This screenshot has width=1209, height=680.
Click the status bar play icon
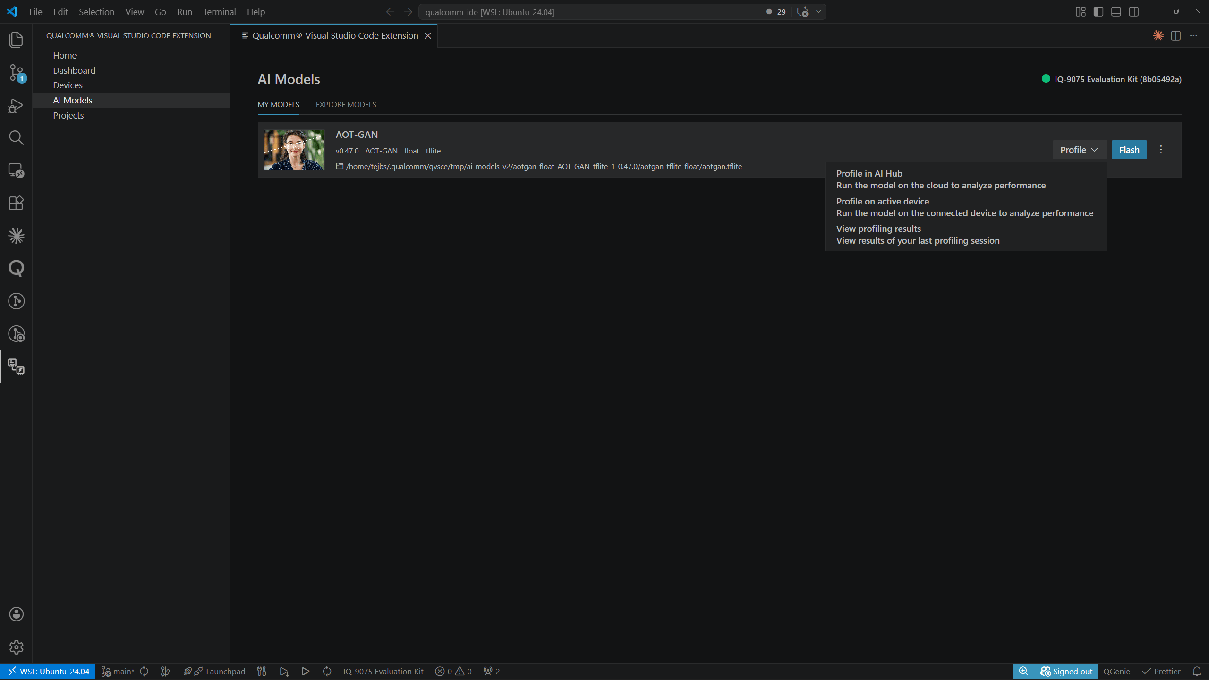pos(305,671)
